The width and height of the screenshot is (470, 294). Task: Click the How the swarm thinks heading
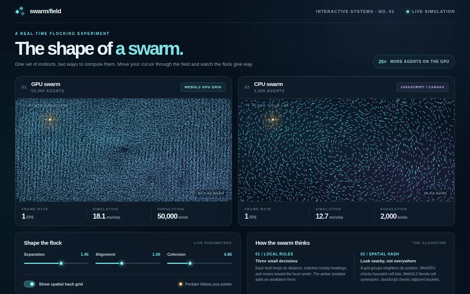click(283, 243)
